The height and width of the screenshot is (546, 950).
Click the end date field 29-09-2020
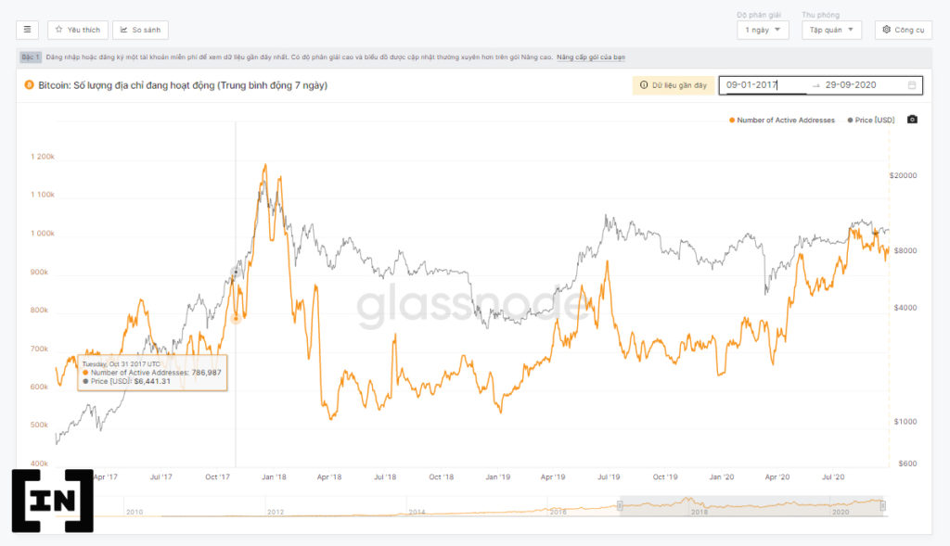point(851,85)
